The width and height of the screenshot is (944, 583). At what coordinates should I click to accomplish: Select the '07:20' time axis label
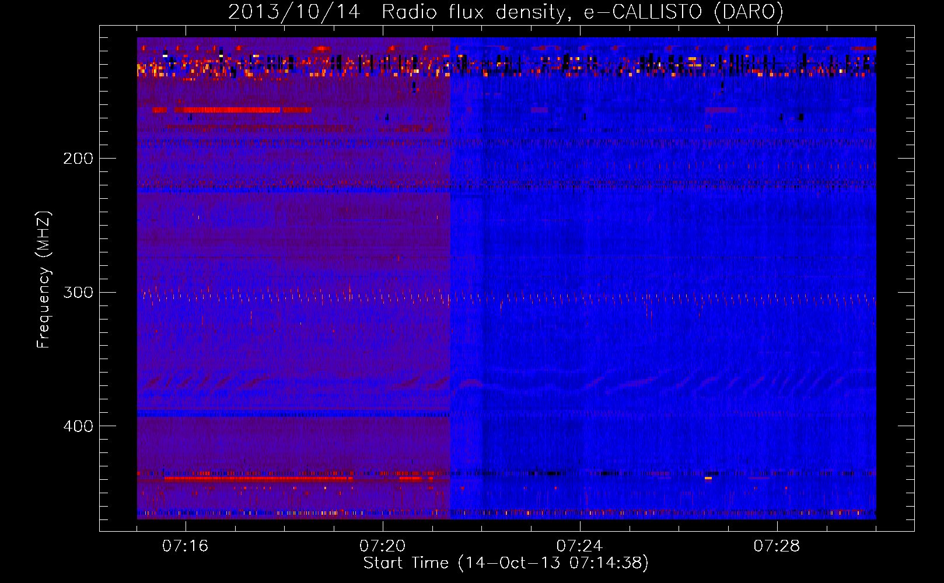(x=383, y=546)
